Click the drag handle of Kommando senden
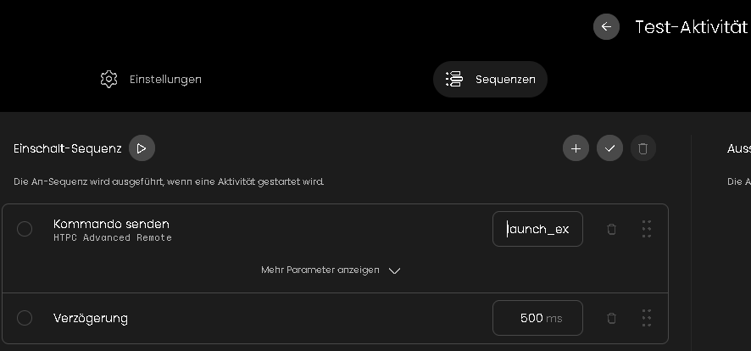Screen dimensions: 751x351 [647, 229]
